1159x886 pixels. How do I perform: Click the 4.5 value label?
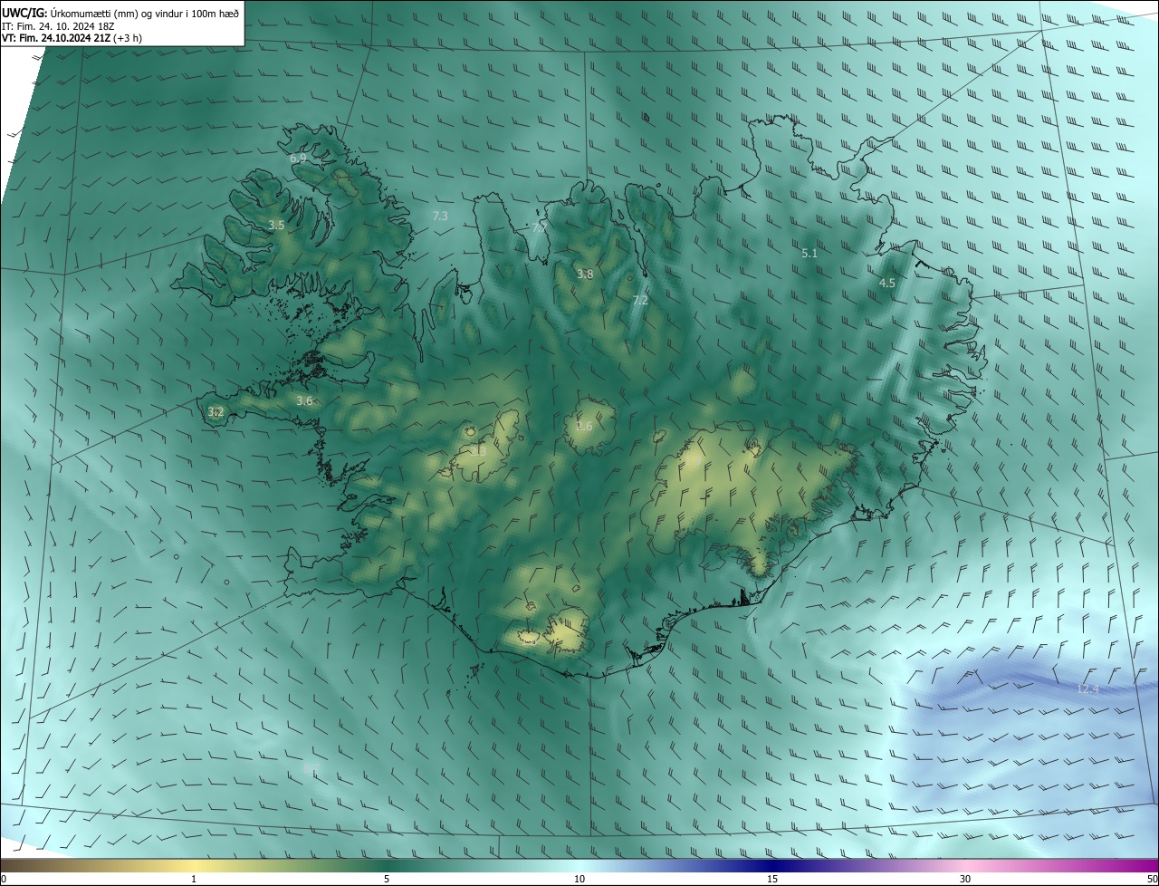tap(887, 283)
